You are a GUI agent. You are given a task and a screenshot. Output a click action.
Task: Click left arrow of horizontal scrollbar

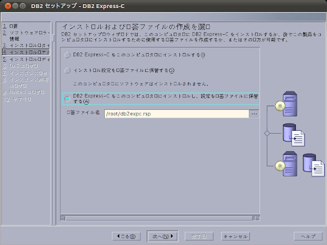click(62, 218)
